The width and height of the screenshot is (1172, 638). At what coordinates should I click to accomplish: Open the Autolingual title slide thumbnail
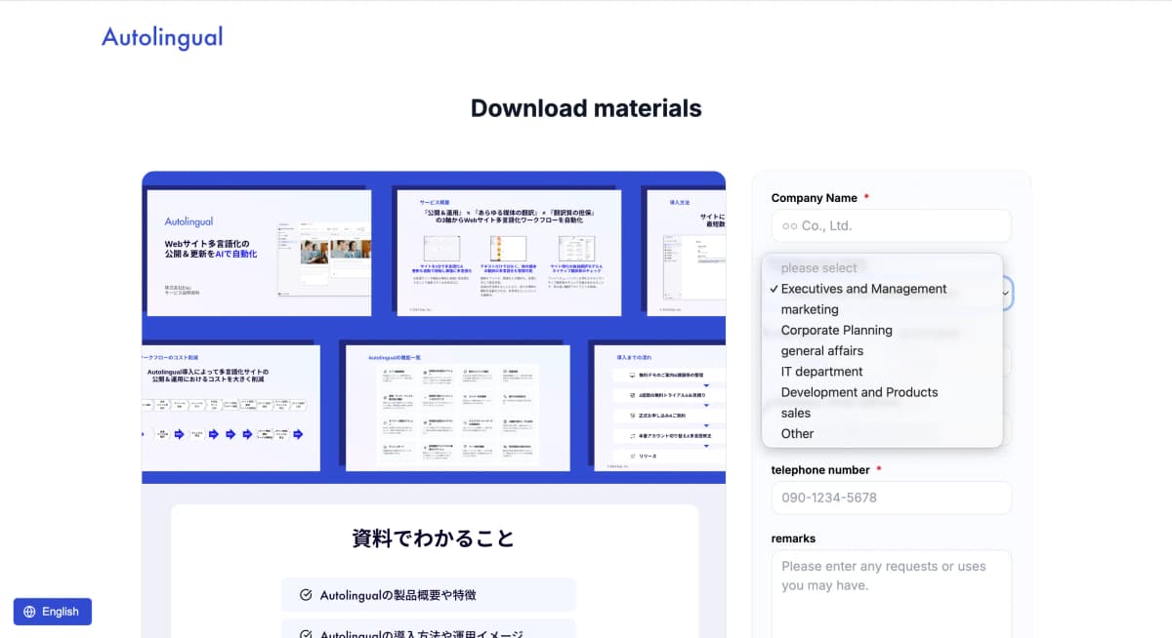point(259,253)
